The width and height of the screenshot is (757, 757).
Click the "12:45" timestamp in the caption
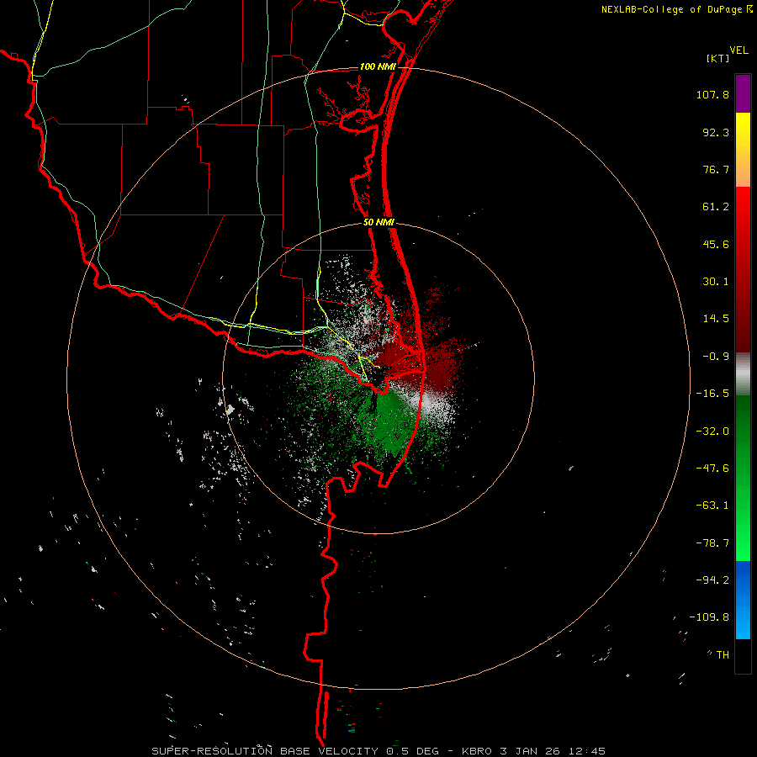coord(587,751)
